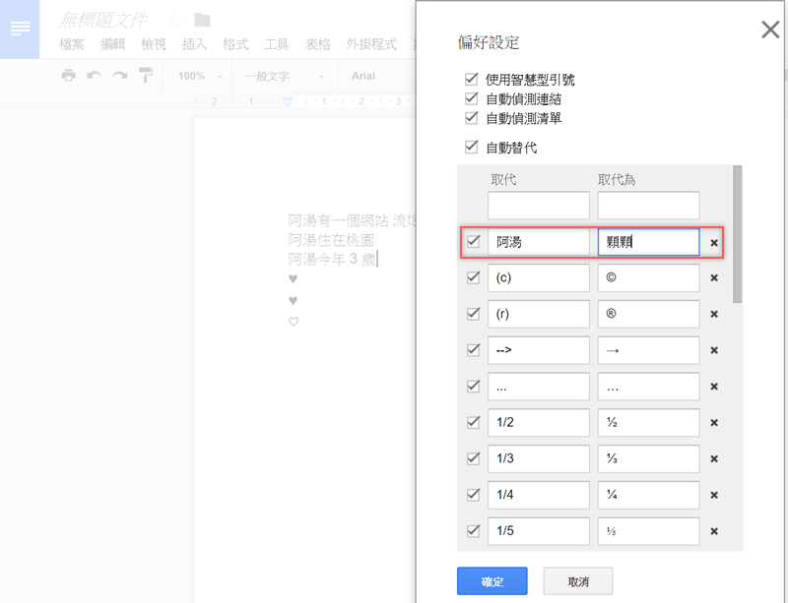The height and width of the screenshot is (603, 788).
Task: Remove the 1/4 substitution row
Action: click(713, 495)
